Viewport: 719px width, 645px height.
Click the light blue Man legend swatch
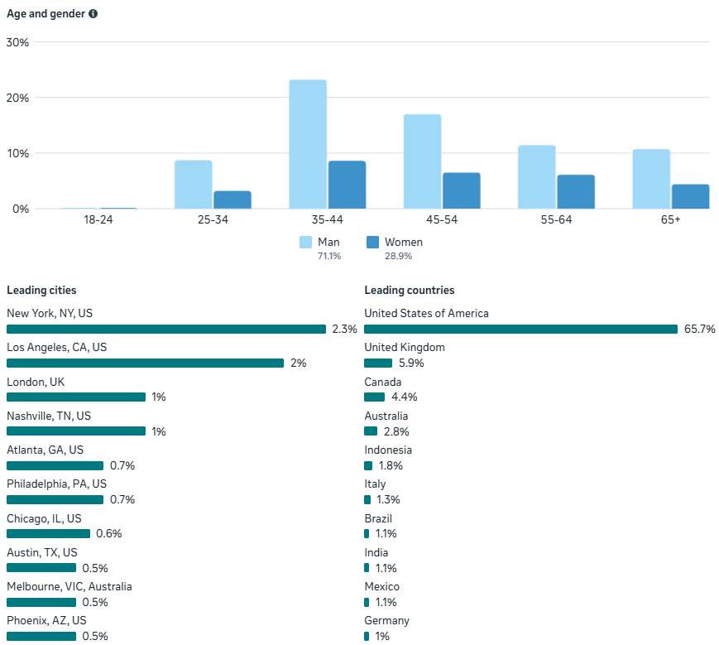[305, 243]
